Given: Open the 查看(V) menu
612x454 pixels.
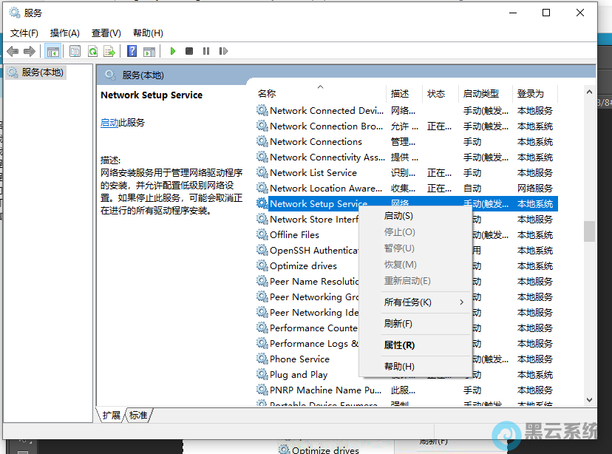Looking at the screenshot, I should click(x=106, y=33).
